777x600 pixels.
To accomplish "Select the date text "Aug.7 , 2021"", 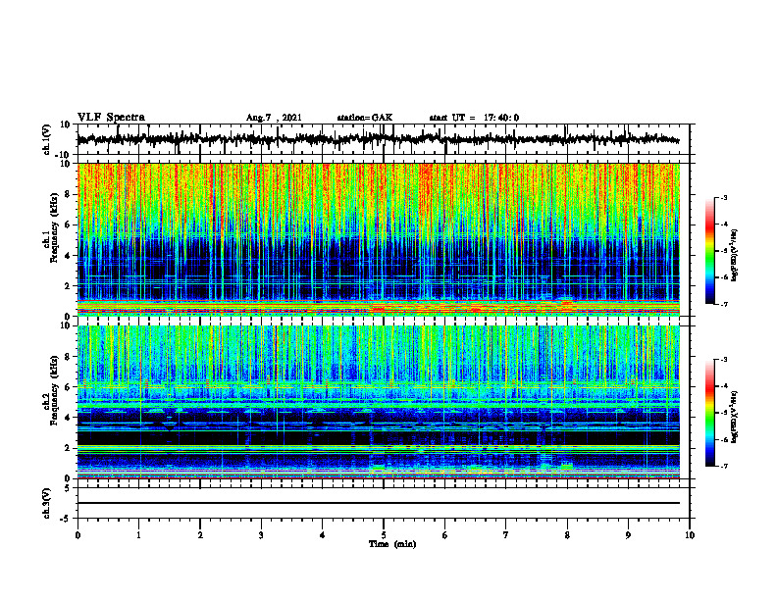I will pos(274,118).
